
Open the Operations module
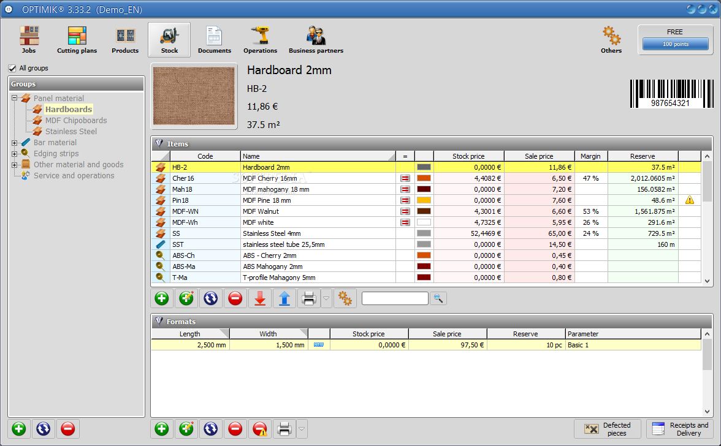pos(260,40)
